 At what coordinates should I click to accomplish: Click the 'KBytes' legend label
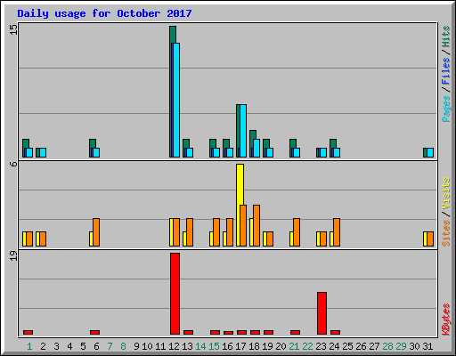point(445,320)
